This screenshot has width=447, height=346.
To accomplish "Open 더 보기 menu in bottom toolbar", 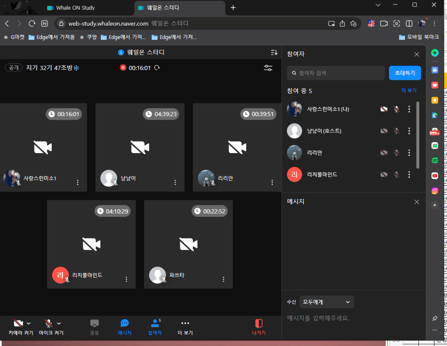I will 185,327.
